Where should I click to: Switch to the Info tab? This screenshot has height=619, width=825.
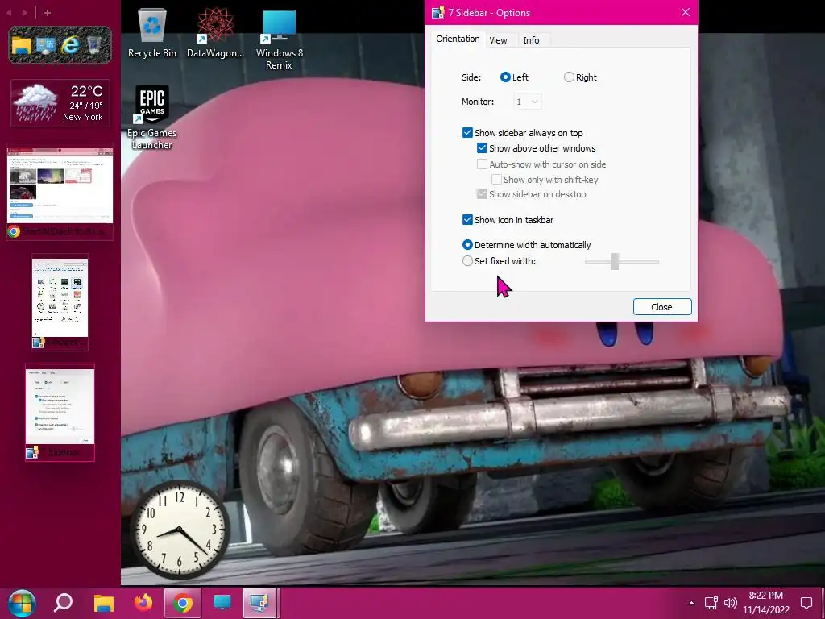pyautogui.click(x=531, y=40)
